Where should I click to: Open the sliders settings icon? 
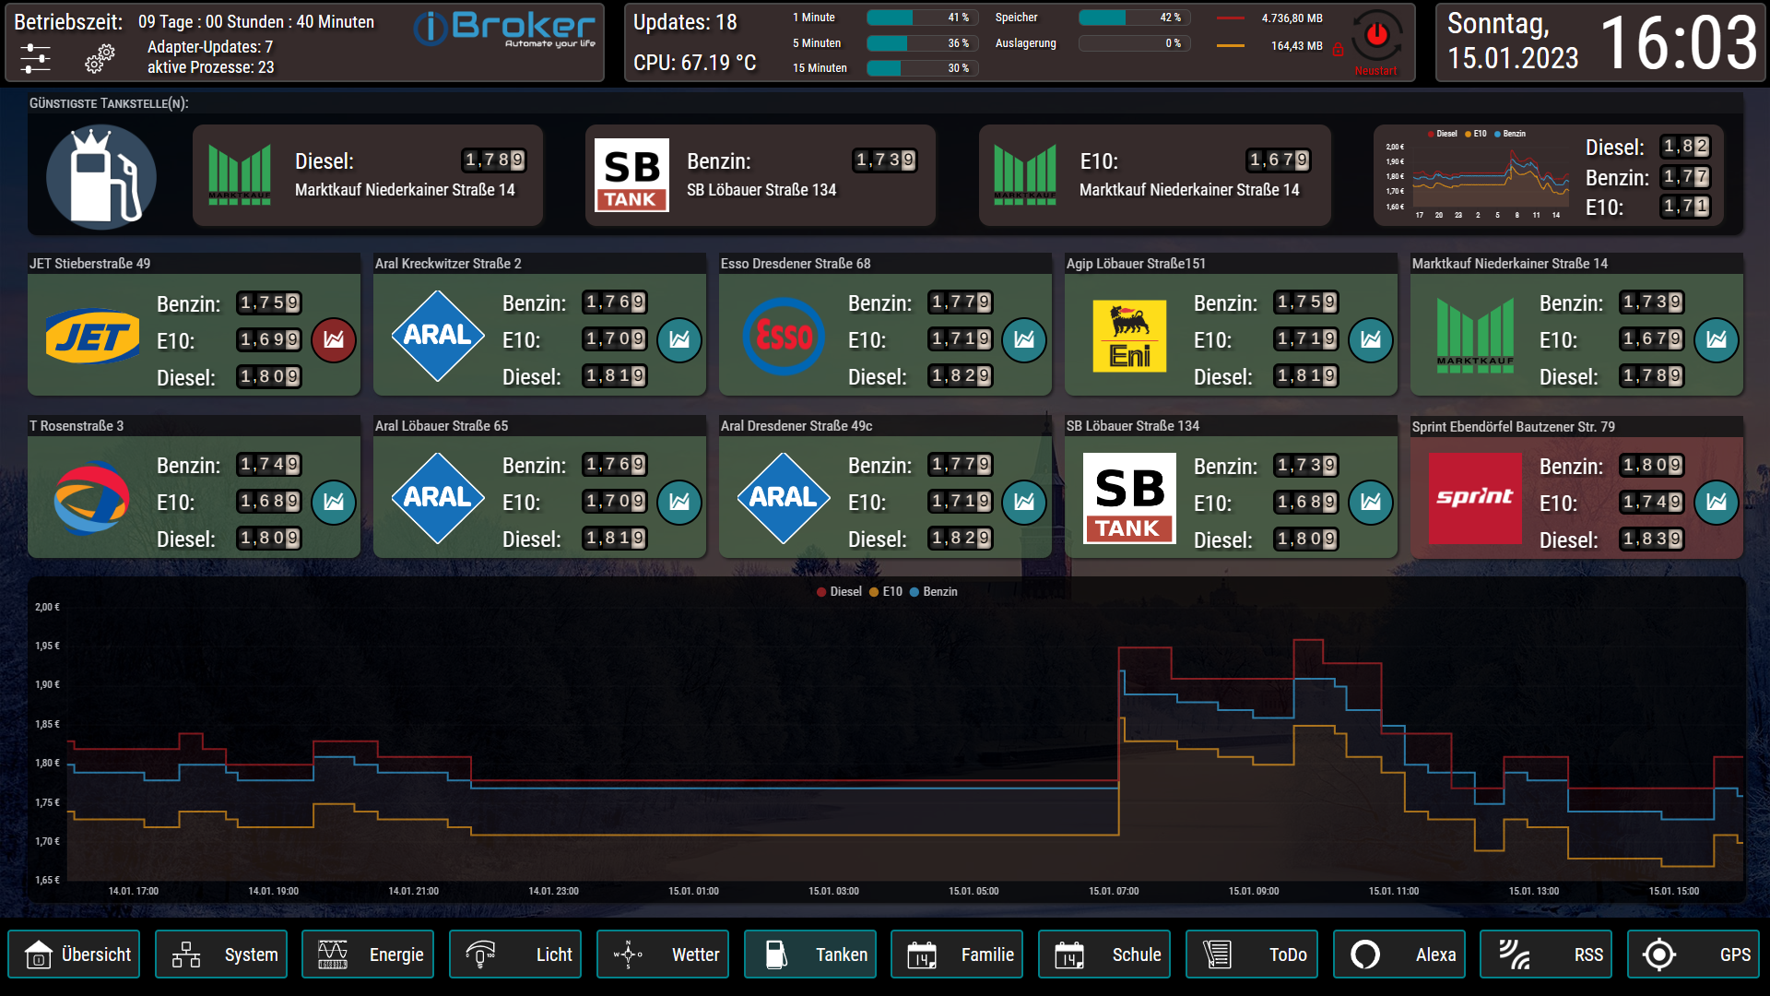coord(35,58)
